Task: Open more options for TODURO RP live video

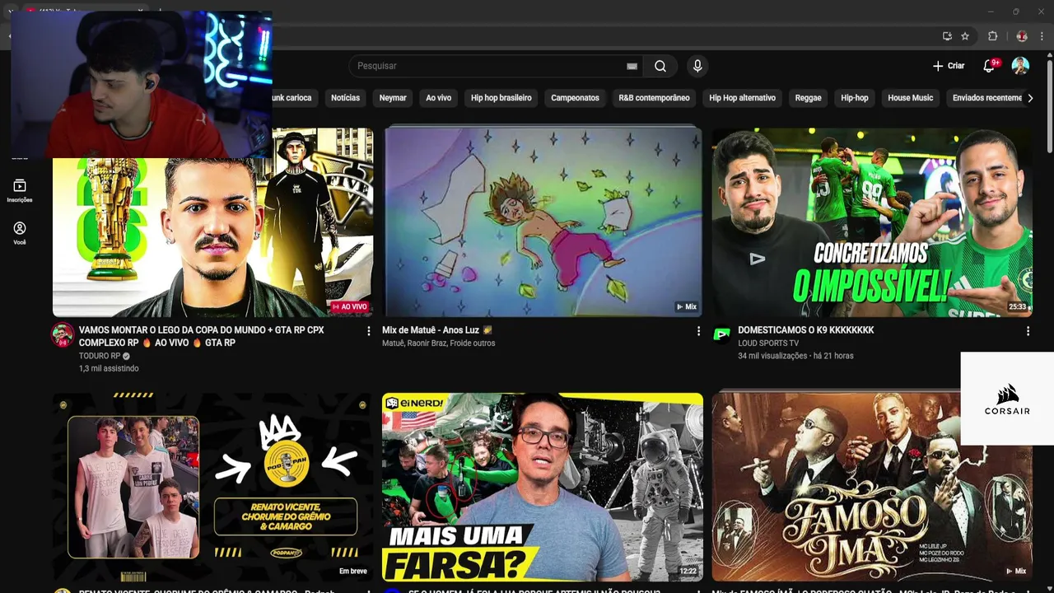Action: [369, 331]
